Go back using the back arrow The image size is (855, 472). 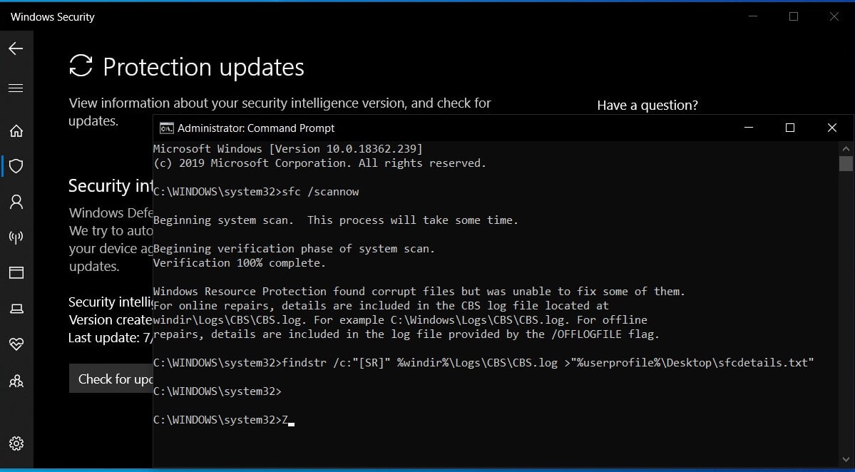tap(16, 48)
